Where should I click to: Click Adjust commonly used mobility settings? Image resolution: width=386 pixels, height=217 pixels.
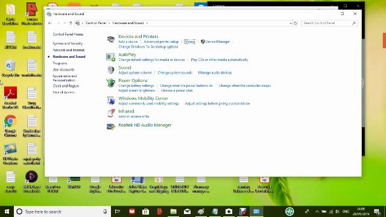(149, 104)
